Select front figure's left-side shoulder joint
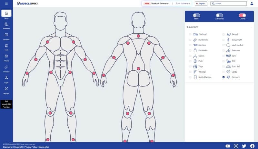This screenshot has width=258, height=149. 47,42
